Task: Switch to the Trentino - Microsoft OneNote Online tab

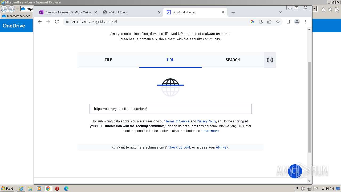Action: pos(68,12)
